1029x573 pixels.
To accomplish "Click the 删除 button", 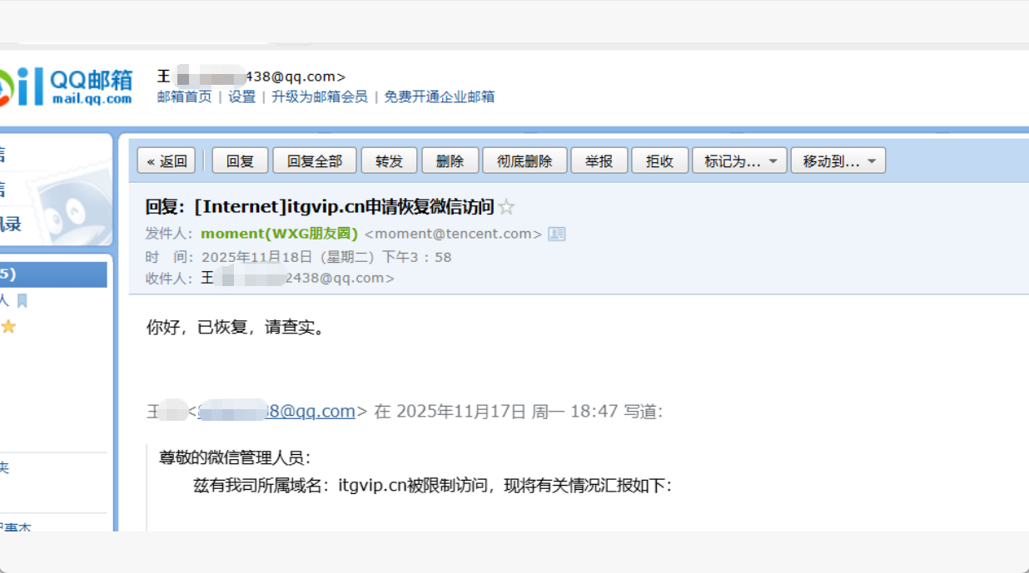I will point(450,161).
